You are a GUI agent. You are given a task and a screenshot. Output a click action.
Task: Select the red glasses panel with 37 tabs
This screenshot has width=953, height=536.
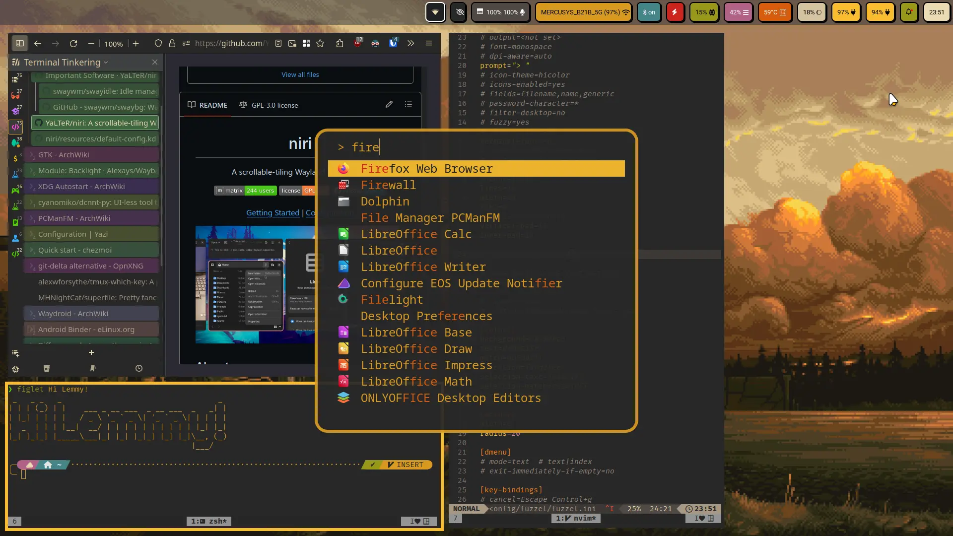coord(16,94)
